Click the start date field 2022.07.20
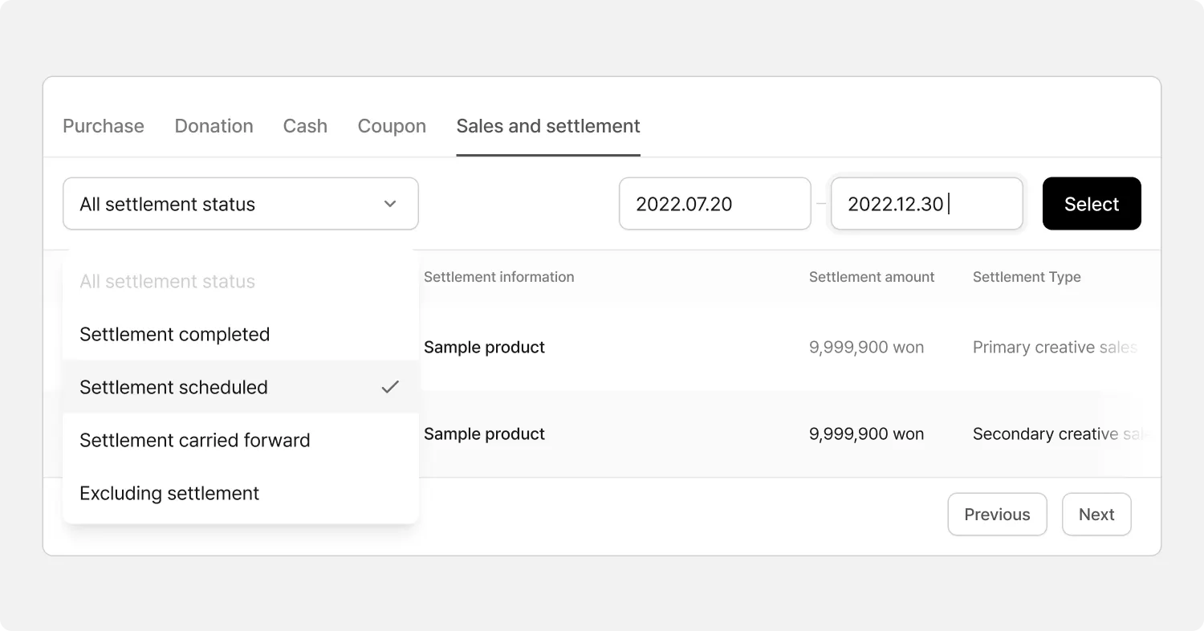The image size is (1204, 631). tap(714, 204)
